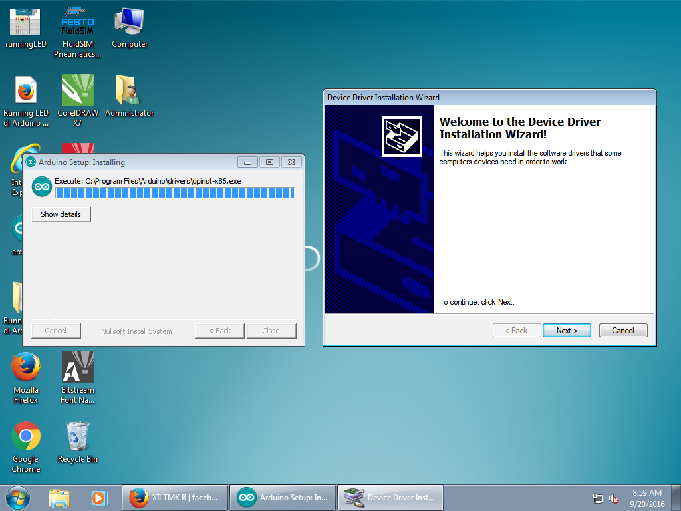This screenshot has height=511, width=681.
Task: Click the 'To continue, click Next.' text
Action: coord(477,302)
